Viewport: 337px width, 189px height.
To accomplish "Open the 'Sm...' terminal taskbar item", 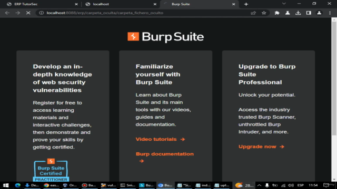I will (x=127, y=185).
